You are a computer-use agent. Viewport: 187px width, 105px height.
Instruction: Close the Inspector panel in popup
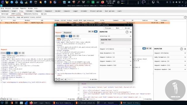131,32
